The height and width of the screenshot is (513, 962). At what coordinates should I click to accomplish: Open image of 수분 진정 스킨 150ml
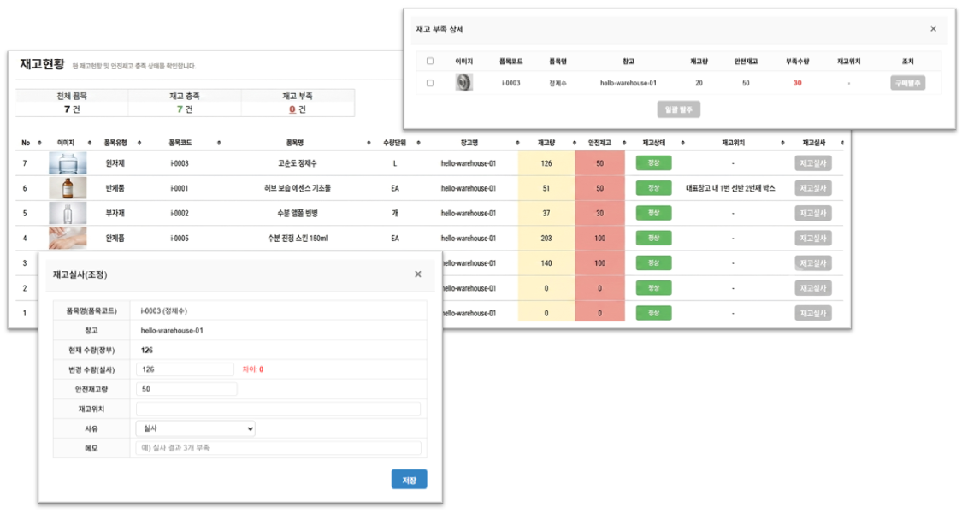pos(68,238)
